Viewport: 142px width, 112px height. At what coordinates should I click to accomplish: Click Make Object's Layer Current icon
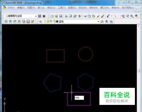[102, 22]
